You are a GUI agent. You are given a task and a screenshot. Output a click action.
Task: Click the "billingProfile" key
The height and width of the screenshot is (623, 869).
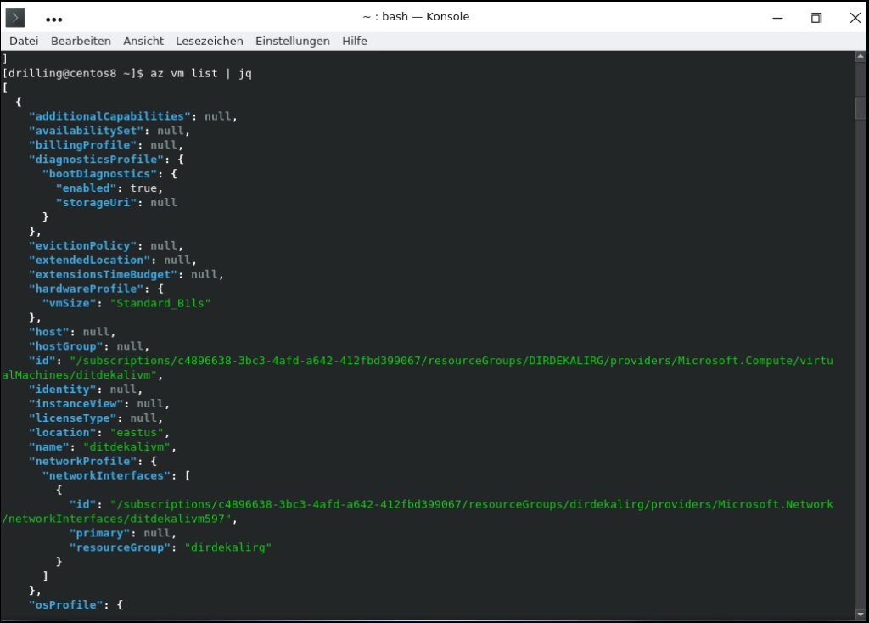82,145
